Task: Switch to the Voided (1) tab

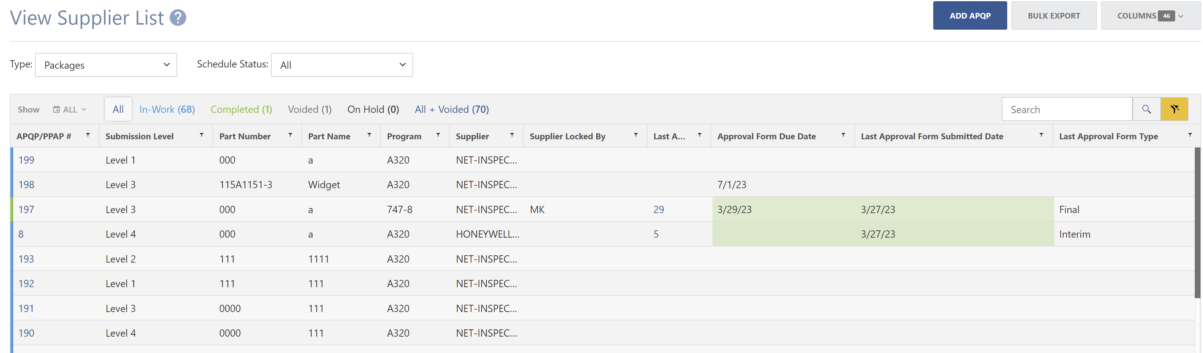Action: point(310,109)
